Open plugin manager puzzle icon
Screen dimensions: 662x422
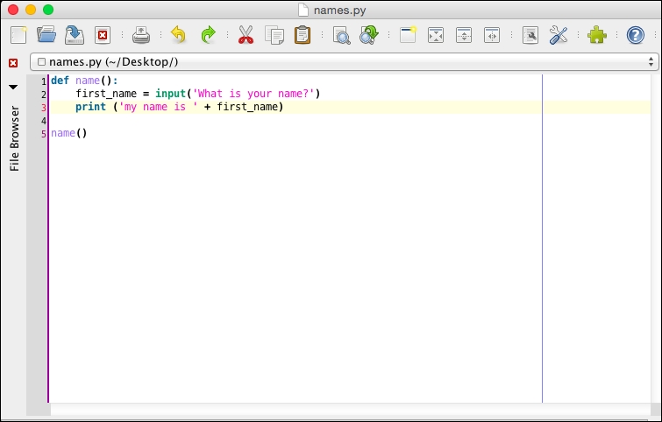pos(597,35)
